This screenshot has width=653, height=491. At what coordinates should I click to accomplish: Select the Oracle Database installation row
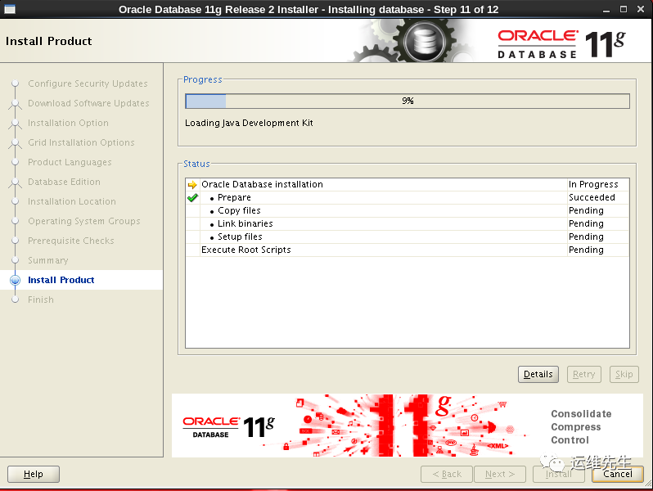pos(408,184)
